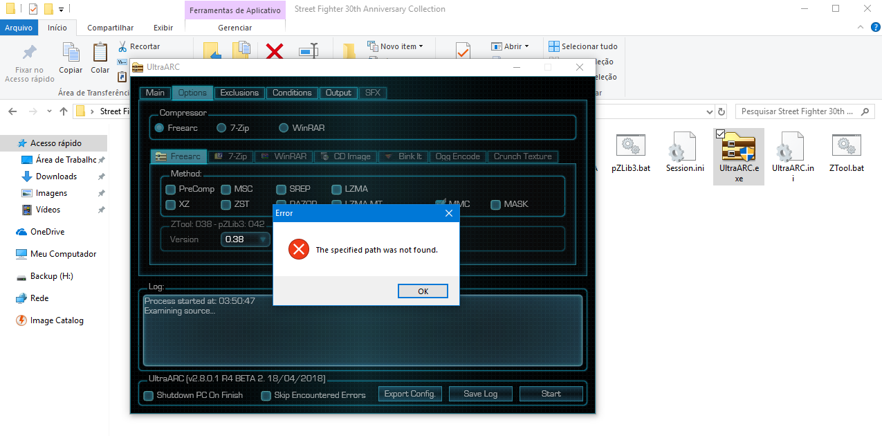
Task: Enable the PreComp method checkbox
Action: tap(170, 189)
